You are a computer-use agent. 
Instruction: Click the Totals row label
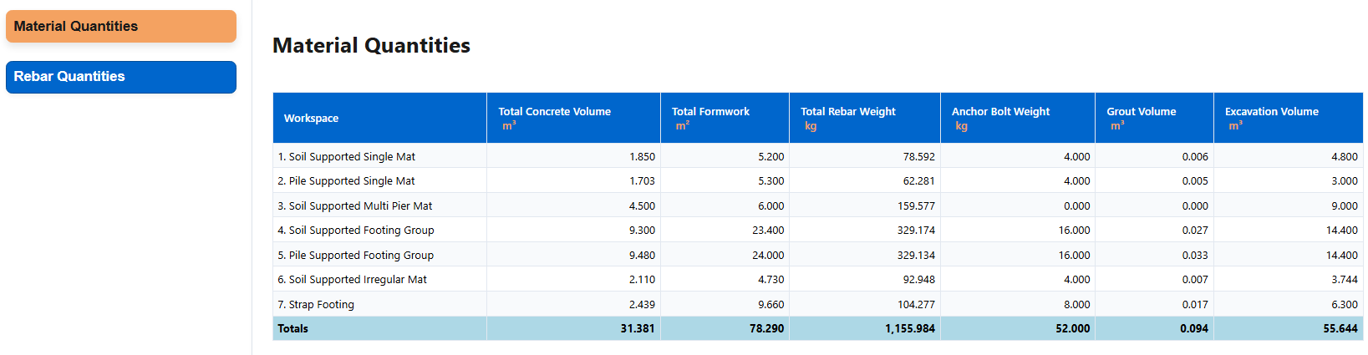[293, 329]
